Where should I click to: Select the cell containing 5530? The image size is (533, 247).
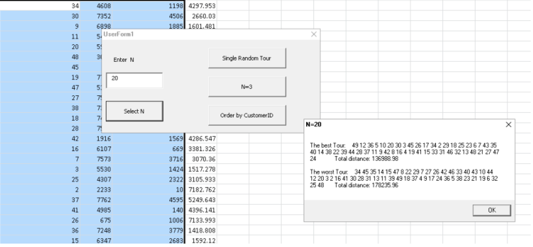[97, 169]
